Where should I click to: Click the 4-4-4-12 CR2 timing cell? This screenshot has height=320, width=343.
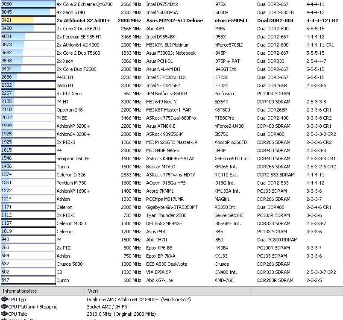(x=322, y=21)
